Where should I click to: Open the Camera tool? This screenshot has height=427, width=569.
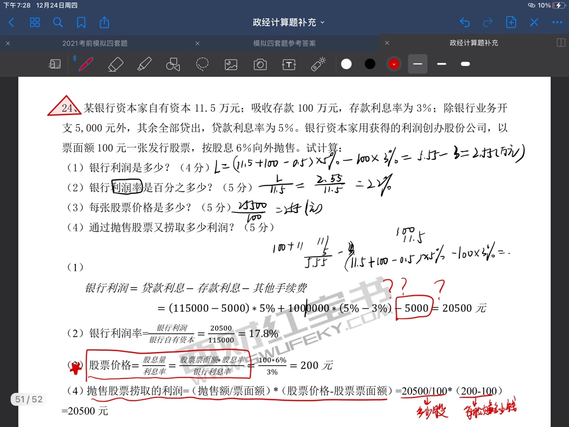coord(260,65)
